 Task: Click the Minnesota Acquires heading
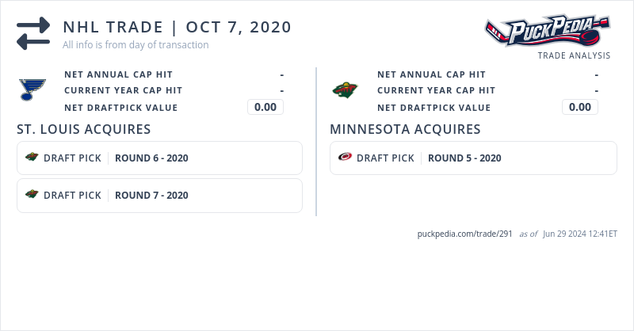pyautogui.click(x=405, y=129)
